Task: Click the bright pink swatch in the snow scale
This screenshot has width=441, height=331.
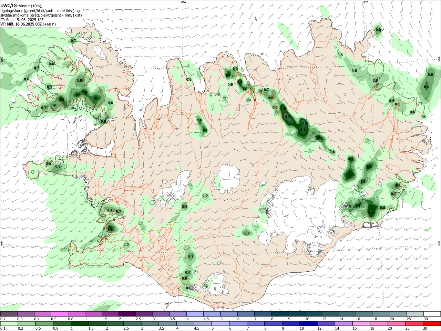Action: click(59, 314)
